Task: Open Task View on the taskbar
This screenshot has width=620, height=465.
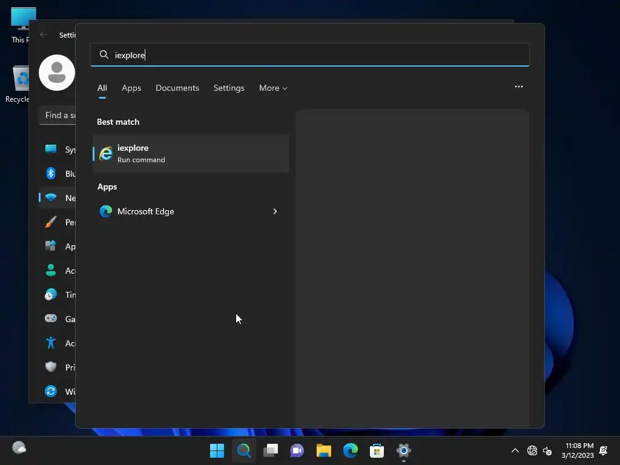Action: [271, 450]
